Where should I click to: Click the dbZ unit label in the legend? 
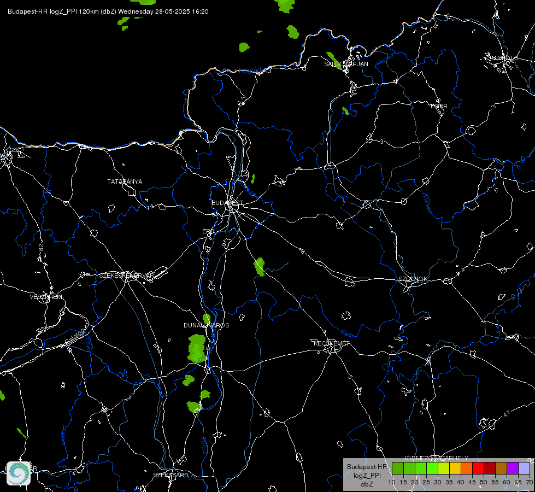pyautogui.click(x=367, y=484)
